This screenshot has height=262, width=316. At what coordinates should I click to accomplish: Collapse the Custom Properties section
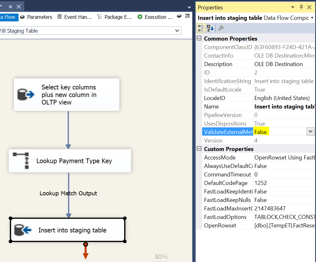199,149
